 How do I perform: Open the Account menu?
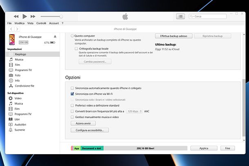[54, 23]
